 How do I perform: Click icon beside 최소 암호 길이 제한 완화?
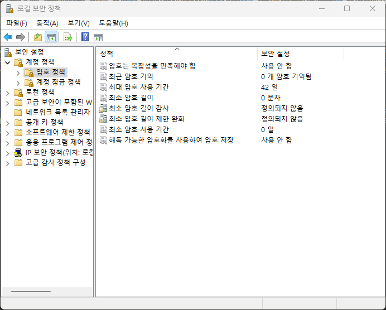tap(103, 119)
